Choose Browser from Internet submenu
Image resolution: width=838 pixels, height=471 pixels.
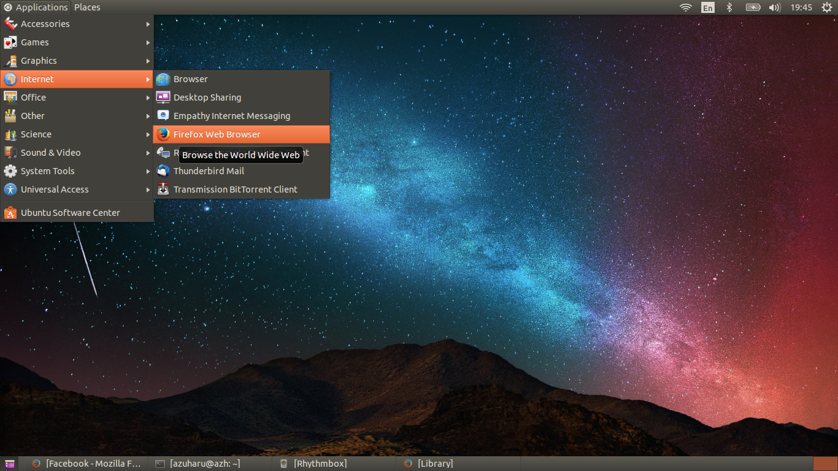[242, 79]
